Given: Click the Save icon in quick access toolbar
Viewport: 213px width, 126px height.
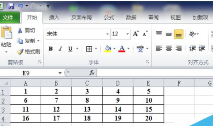Looking at the screenshot, I should (11, 6).
